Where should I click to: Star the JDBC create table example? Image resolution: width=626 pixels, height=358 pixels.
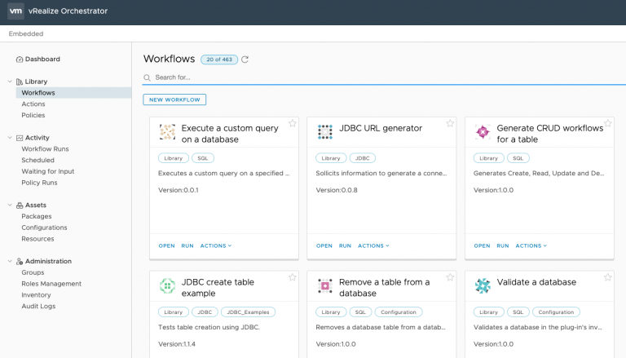click(x=293, y=277)
